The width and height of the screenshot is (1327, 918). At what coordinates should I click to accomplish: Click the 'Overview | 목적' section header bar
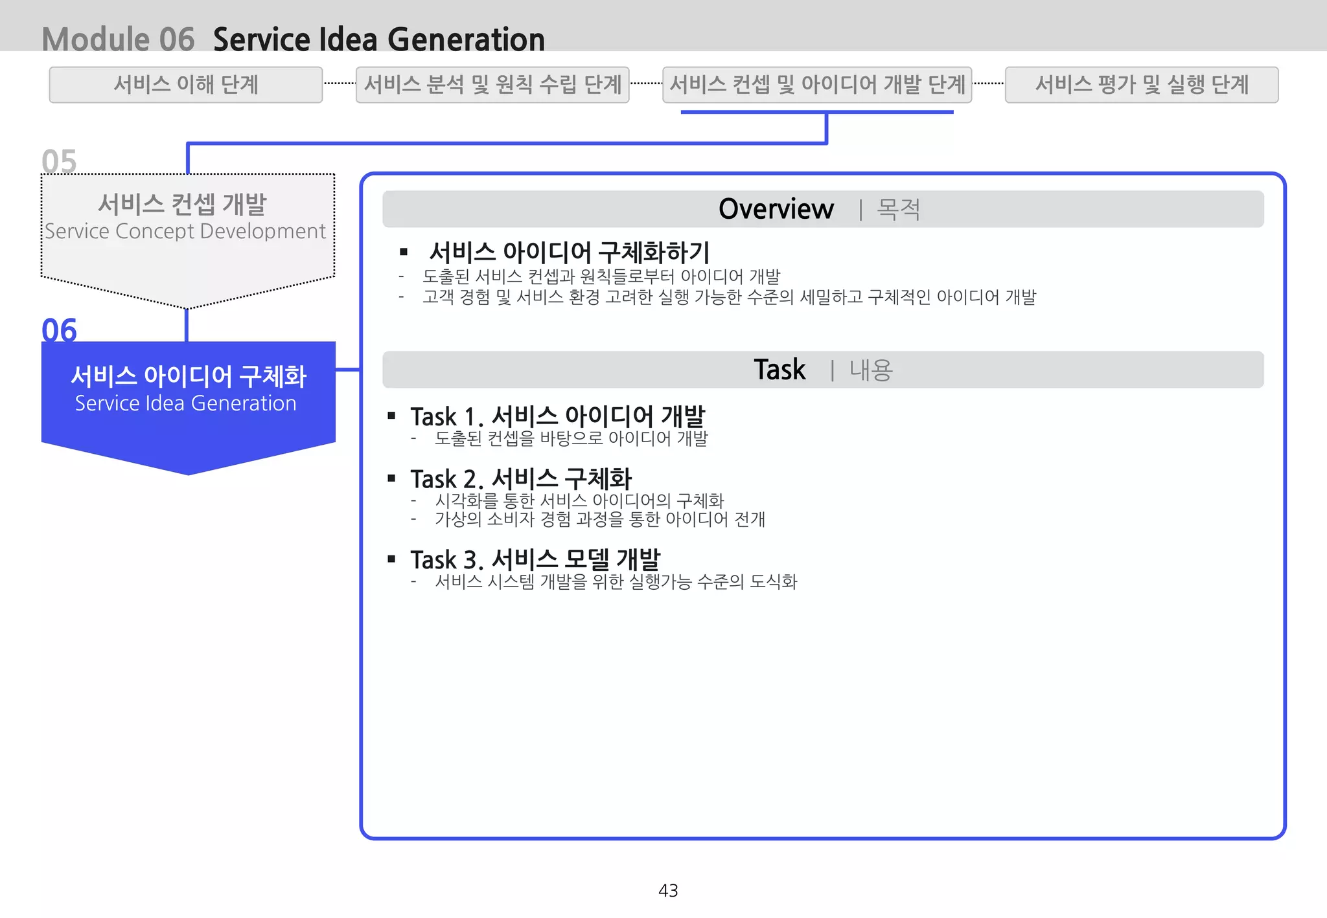(x=823, y=209)
